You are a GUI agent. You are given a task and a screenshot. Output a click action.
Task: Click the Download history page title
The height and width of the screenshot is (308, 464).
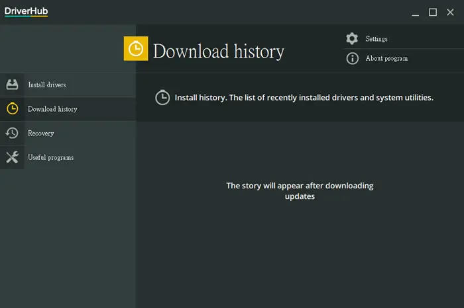click(x=218, y=52)
